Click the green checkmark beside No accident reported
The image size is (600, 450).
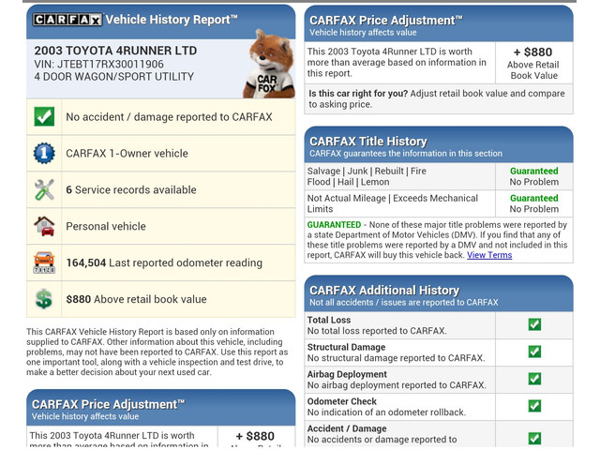[x=44, y=116]
